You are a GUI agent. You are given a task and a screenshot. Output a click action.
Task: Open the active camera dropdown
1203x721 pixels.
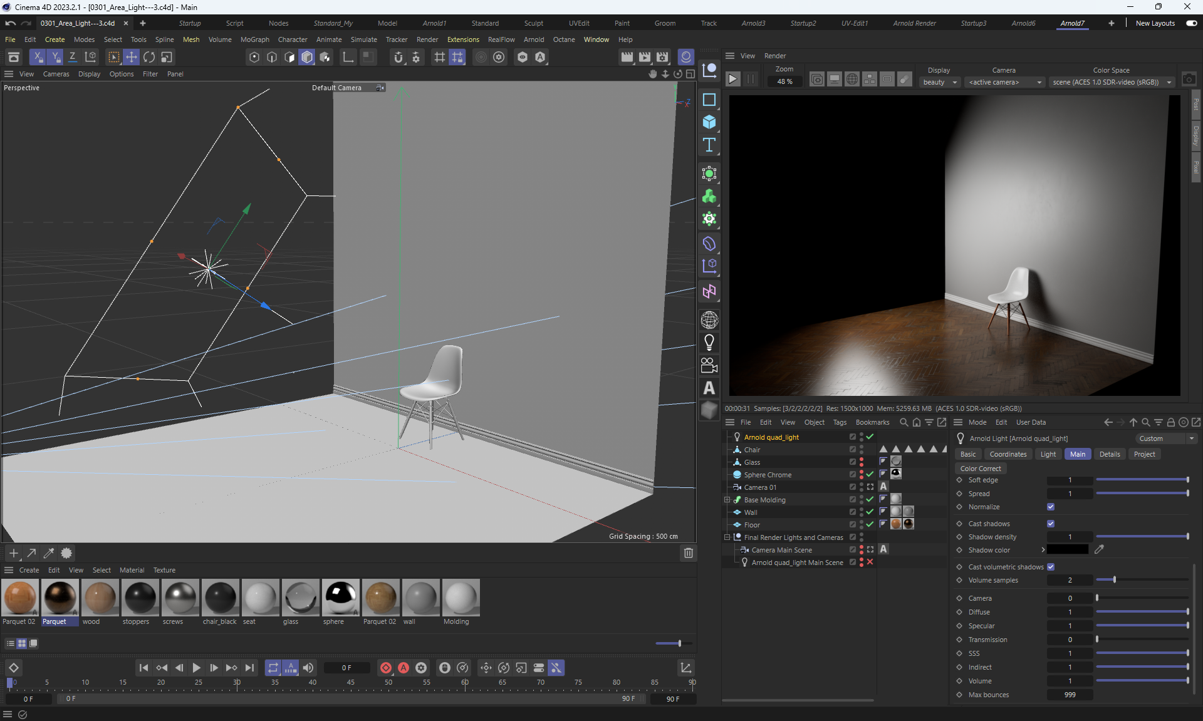1004,82
